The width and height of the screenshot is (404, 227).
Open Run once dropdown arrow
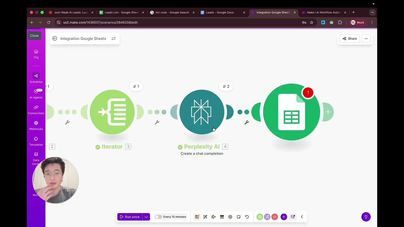pos(146,217)
